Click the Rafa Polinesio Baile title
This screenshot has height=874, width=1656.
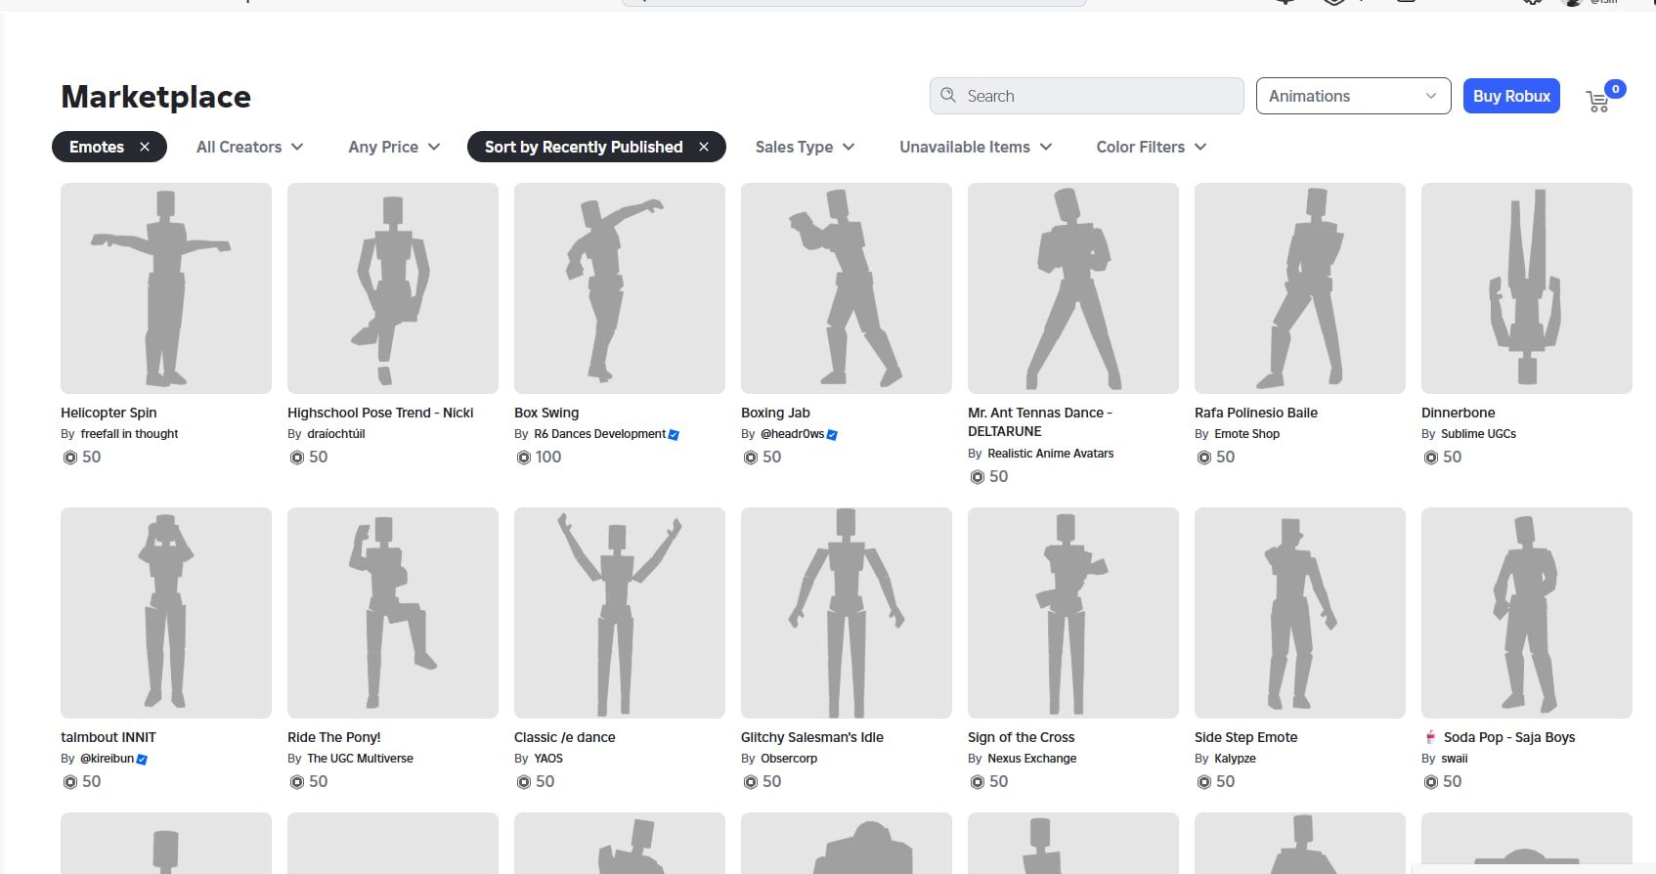pos(1256,413)
